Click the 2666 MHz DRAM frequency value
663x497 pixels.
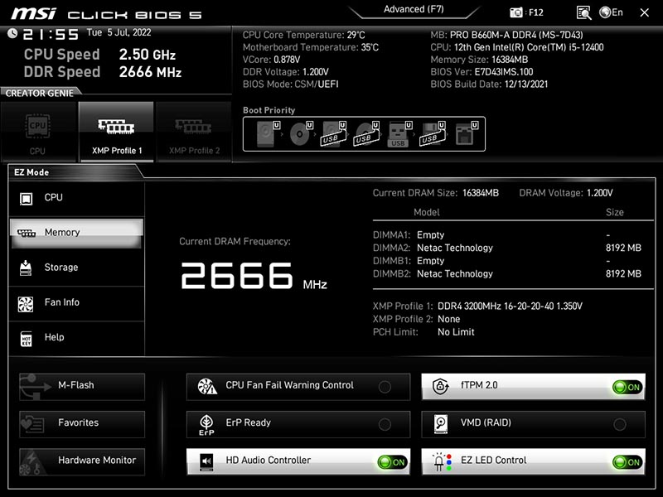(254, 276)
